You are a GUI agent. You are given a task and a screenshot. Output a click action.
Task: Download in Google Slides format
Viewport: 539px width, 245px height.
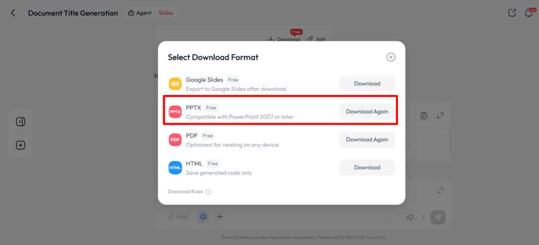click(x=367, y=84)
